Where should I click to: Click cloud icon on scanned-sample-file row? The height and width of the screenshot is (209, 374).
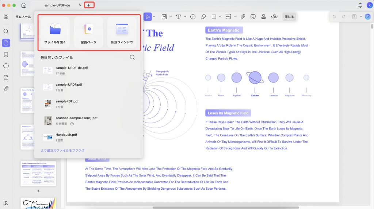[x=72, y=124]
